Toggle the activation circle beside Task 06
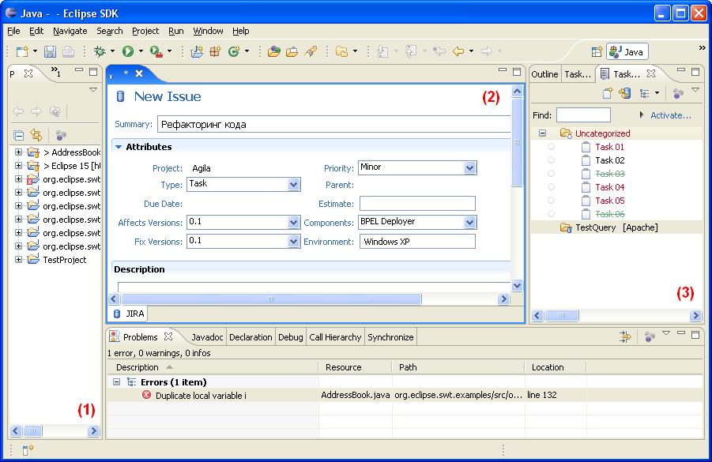712x462 pixels. (x=552, y=214)
